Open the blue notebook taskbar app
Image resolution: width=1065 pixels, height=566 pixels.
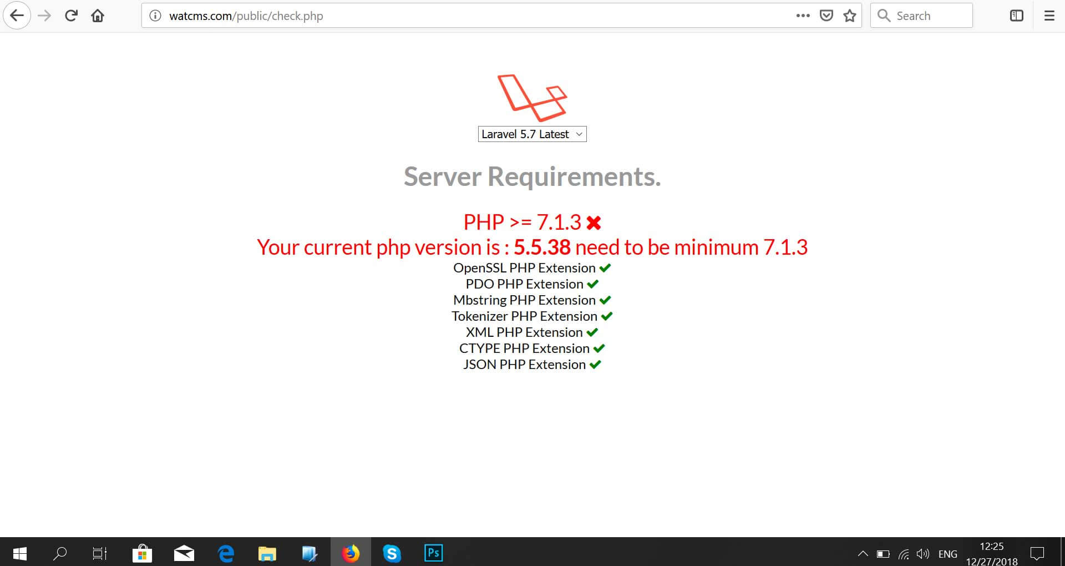309,553
